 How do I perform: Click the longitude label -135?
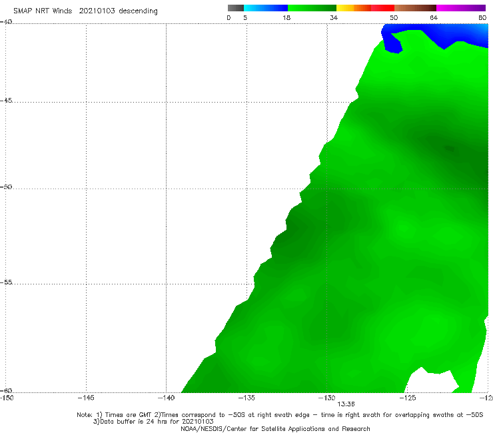click(246, 398)
